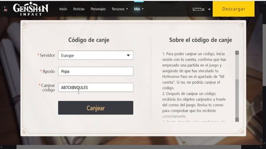The width and height of the screenshot is (266, 149).
Task: Click the 'Código de canje' heading
Action: point(89,40)
